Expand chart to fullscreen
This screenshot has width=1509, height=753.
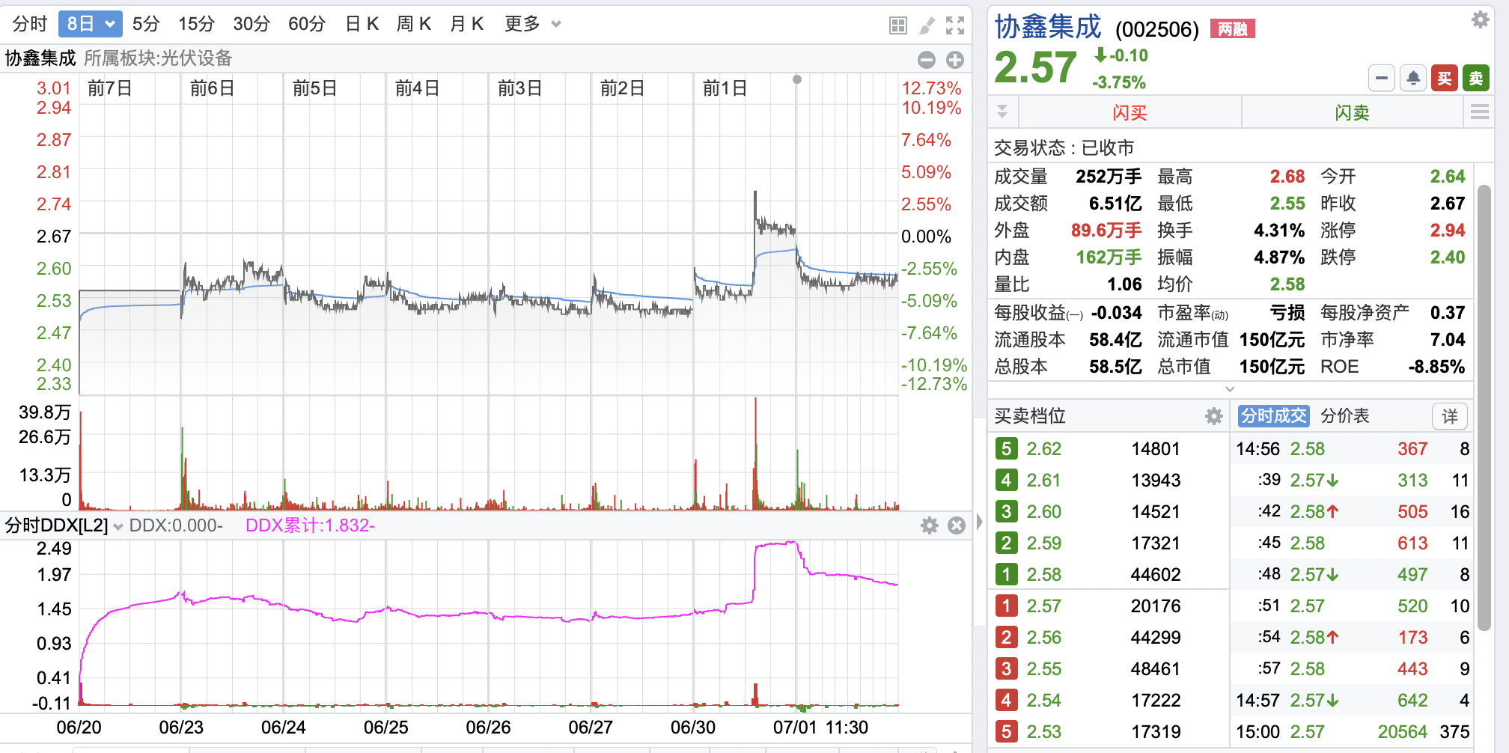point(955,25)
